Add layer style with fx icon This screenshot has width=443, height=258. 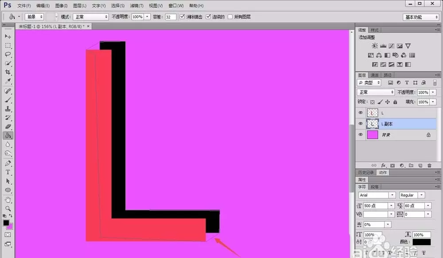(383, 165)
